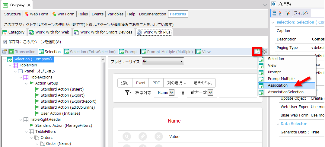Click the Excel export button
Viewport: 325px width, 147px height.
pyautogui.click(x=141, y=83)
